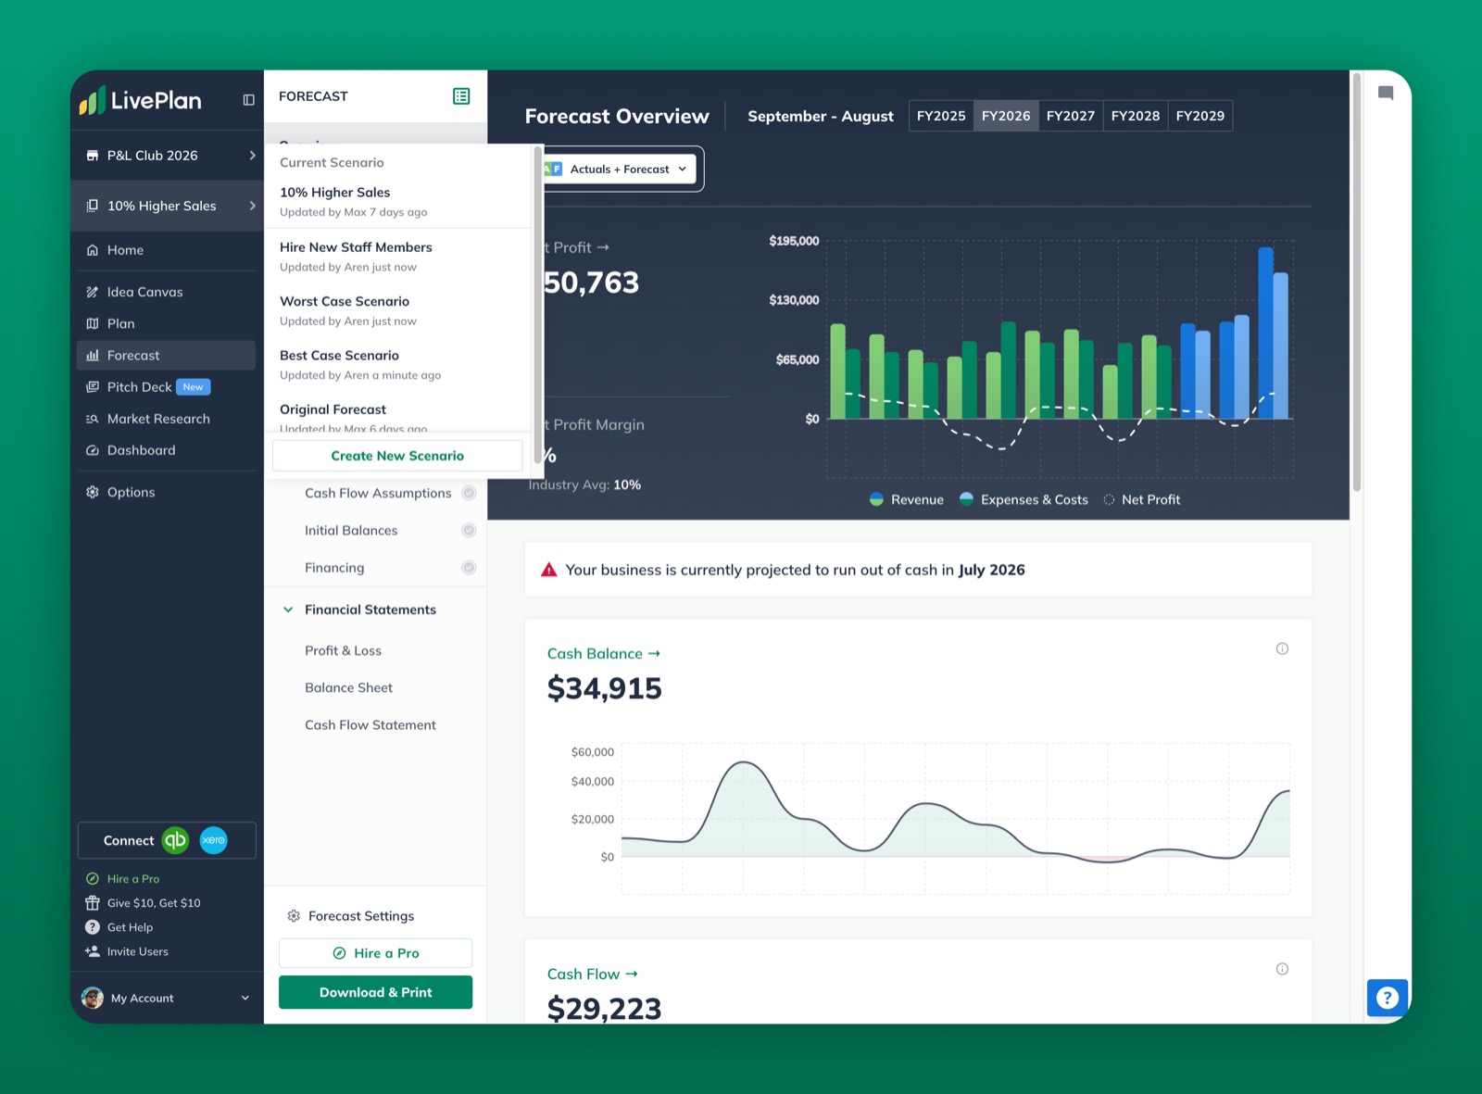Select FY2027 tab
The height and width of the screenshot is (1094, 1482).
pyautogui.click(x=1071, y=116)
